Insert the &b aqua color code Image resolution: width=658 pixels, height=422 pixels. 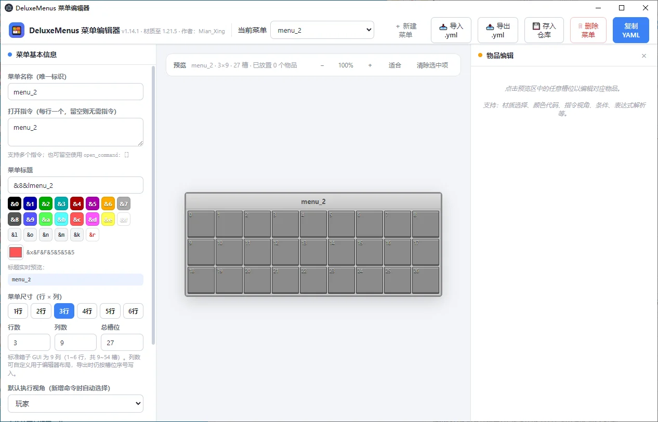pos(61,219)
